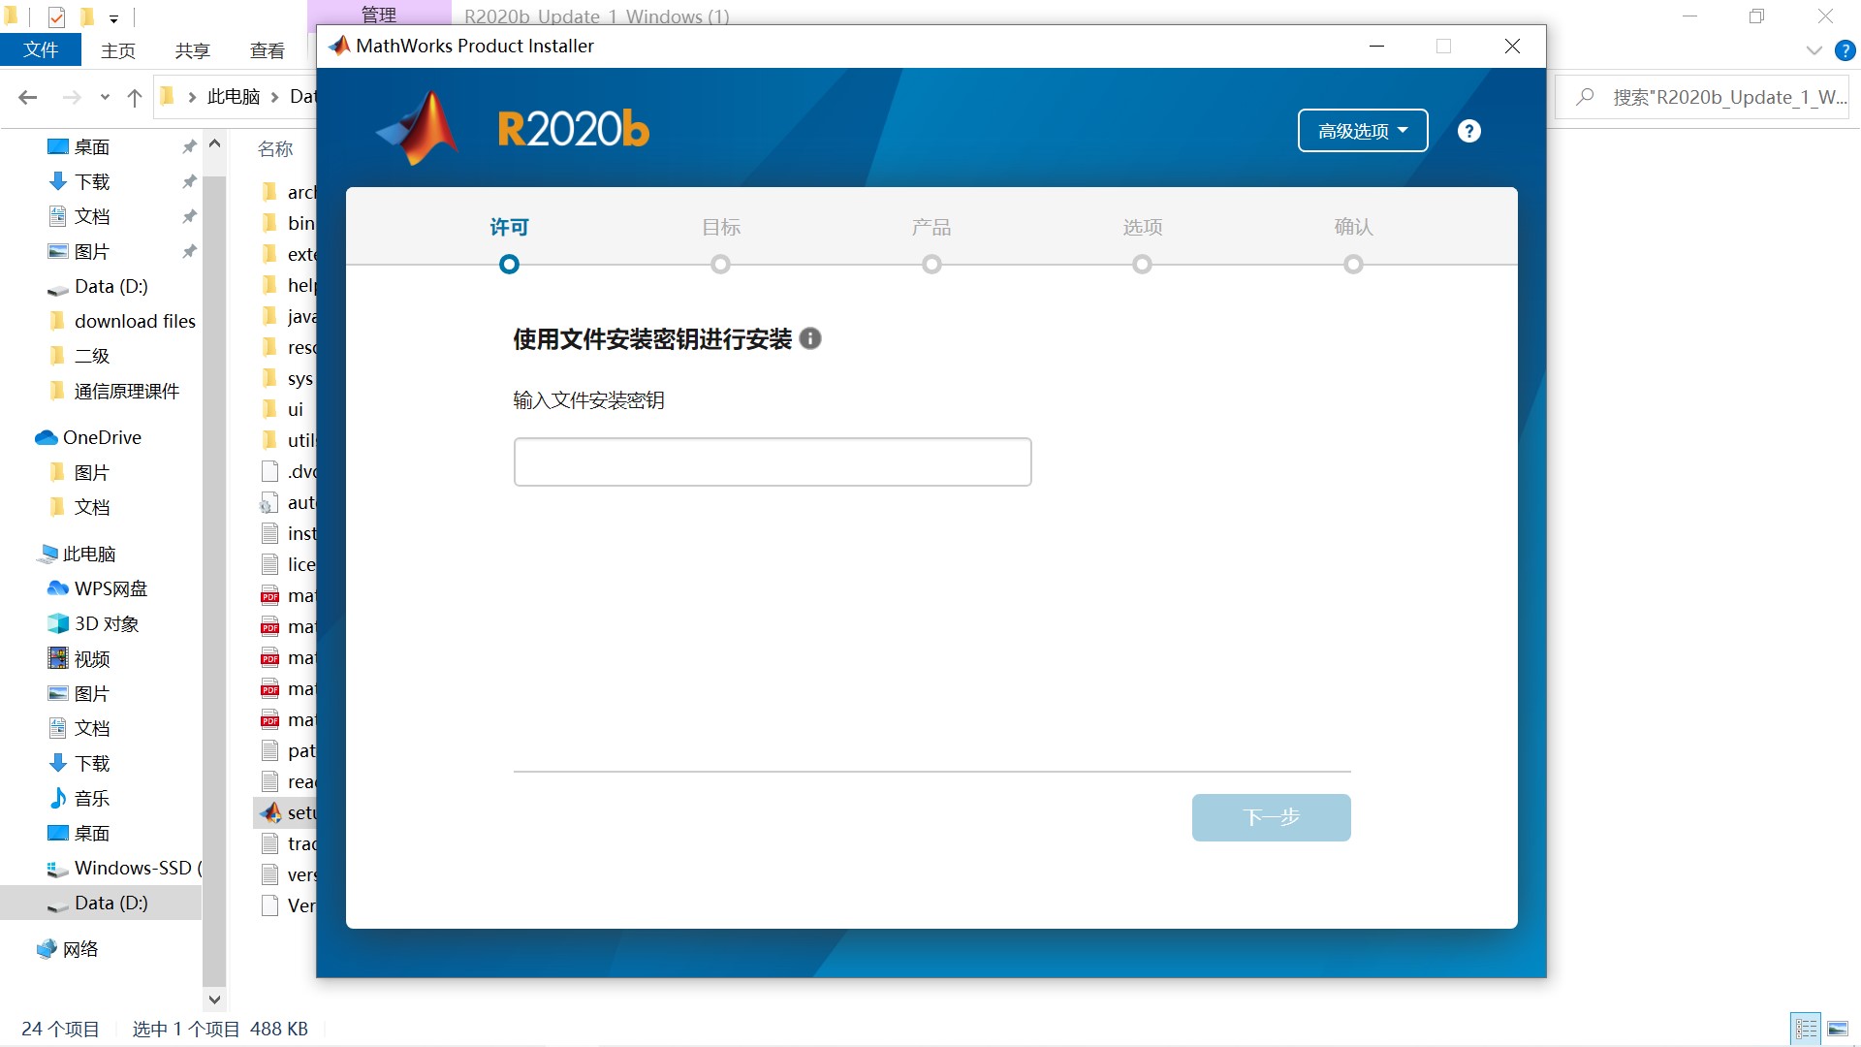Open the 查看 ribbon tab
The width and height of the screenshot is (1861, 1047).
pos(267,50)
